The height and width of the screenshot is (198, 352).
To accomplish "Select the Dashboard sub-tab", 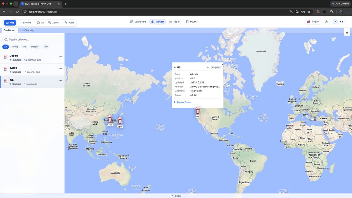I will (10, 30).
